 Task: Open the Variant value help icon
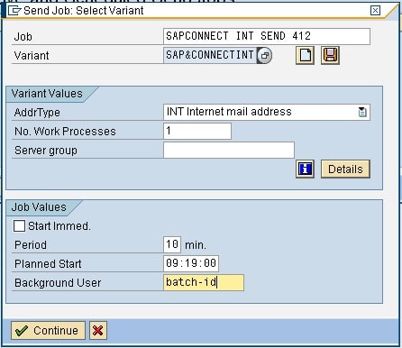tap(264, 55)
